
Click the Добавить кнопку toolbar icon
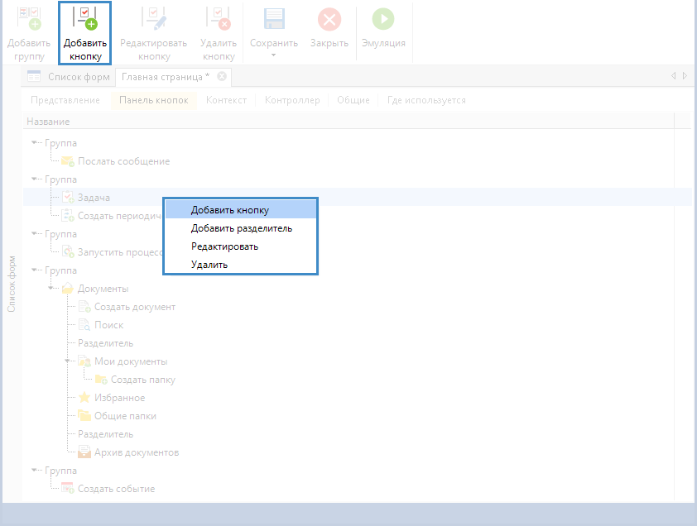click(x=84, y=20)
